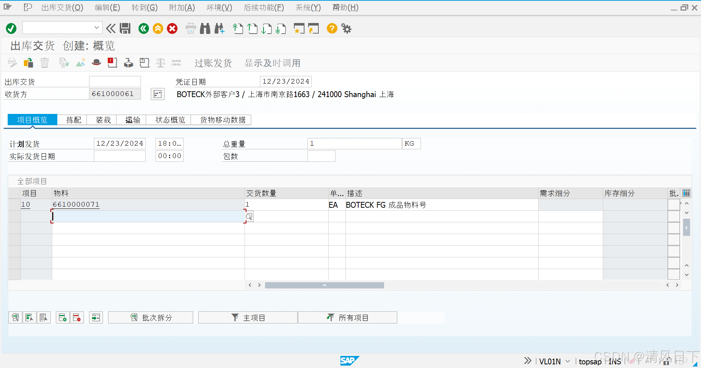Click the ship-to party address icon button

click(158, 94)
